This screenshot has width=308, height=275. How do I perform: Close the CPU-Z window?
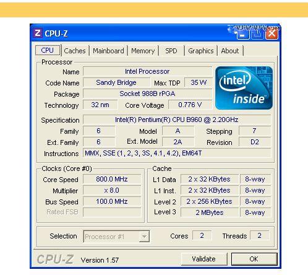(272, 33)
